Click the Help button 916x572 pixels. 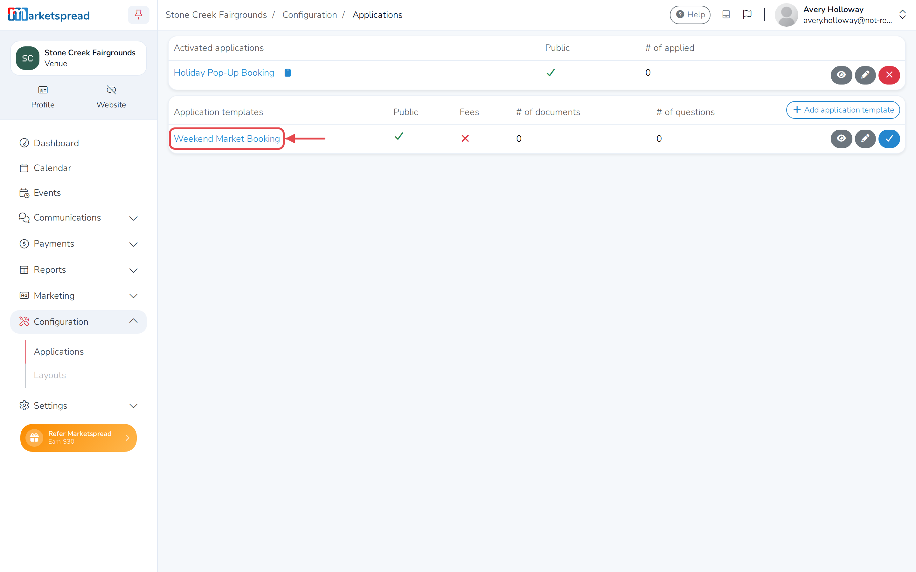(x=690, y=15)
